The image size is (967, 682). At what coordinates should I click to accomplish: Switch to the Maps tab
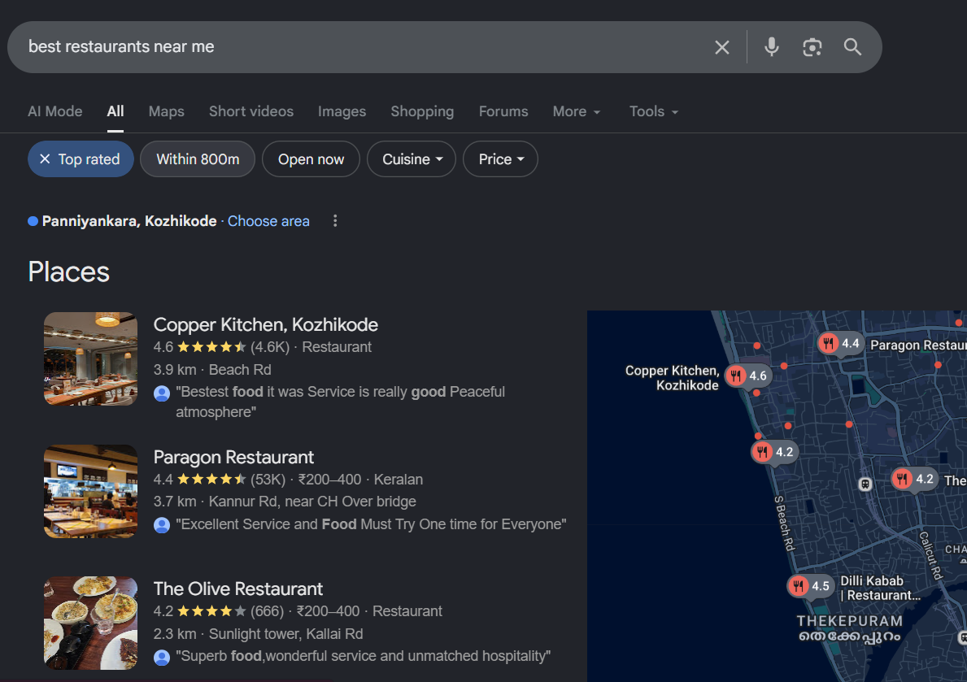[x=167, y=111]
